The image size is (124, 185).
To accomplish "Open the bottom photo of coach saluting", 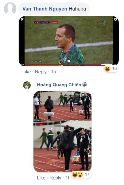I will coord(63,147).
